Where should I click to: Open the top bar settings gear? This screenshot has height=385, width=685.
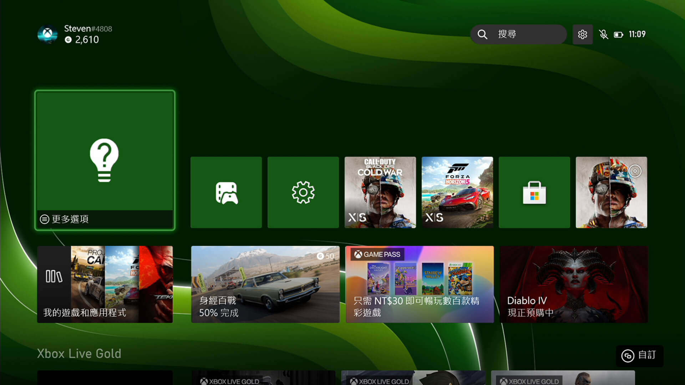[x=583, y=34]
